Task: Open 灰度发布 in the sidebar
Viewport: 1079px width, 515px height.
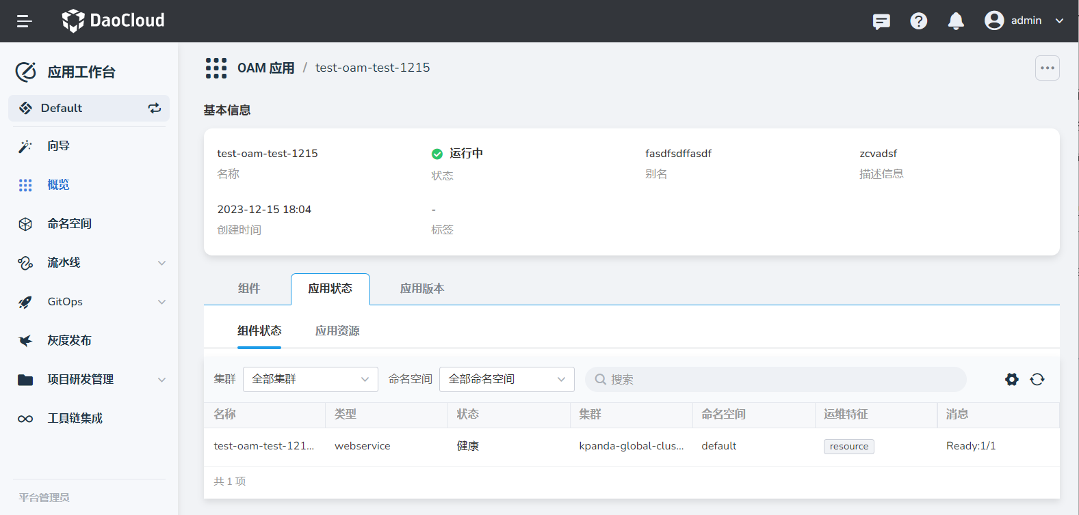Action: [x=69, y=340]
